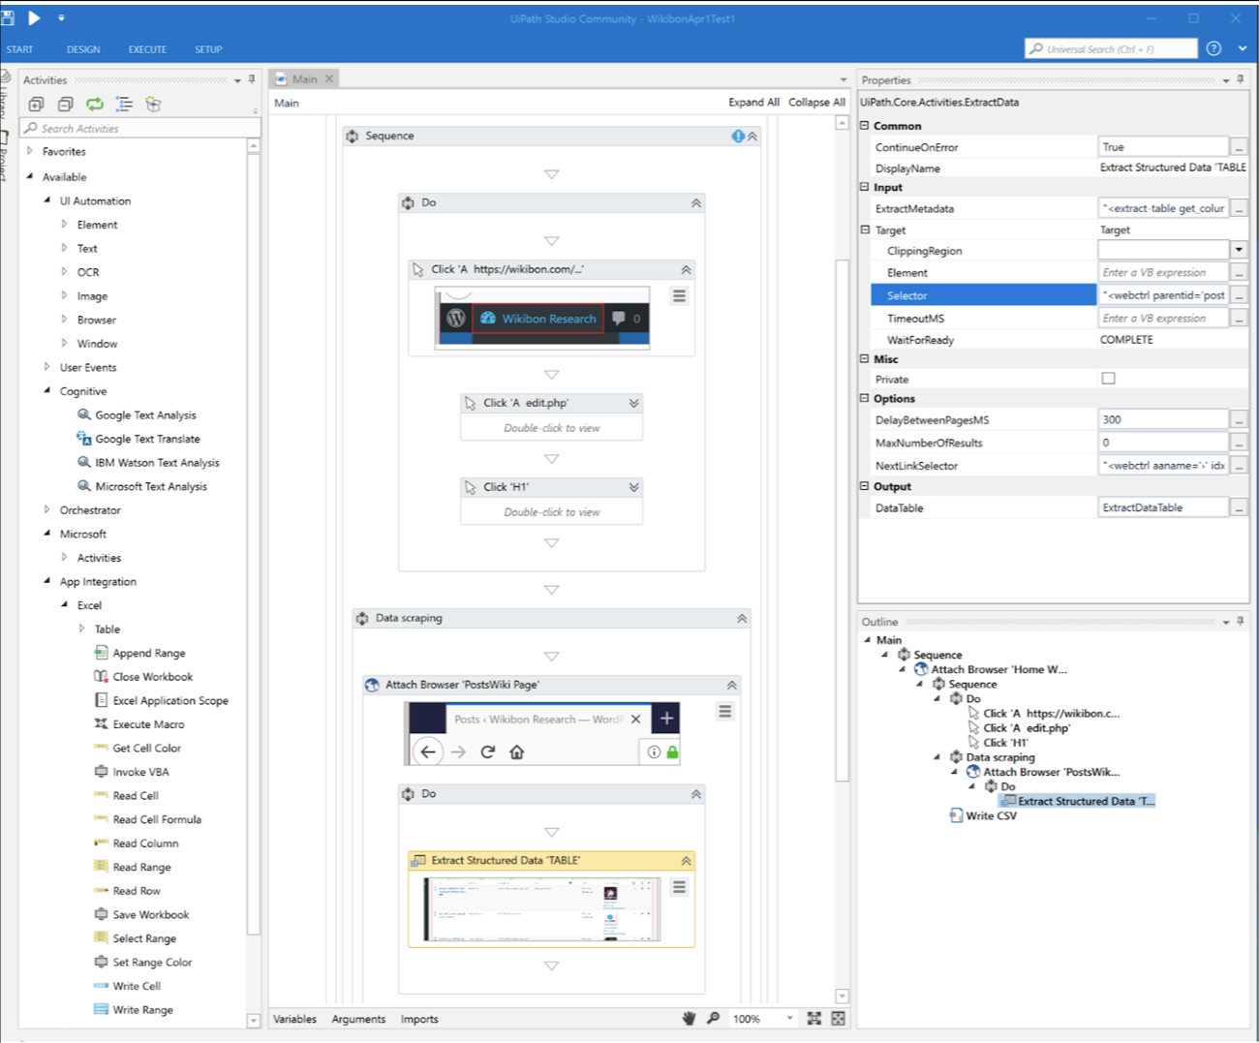Select Google Text Translate activity
This screenshot has width=1259, height=1043.
[x=147, y=439]
